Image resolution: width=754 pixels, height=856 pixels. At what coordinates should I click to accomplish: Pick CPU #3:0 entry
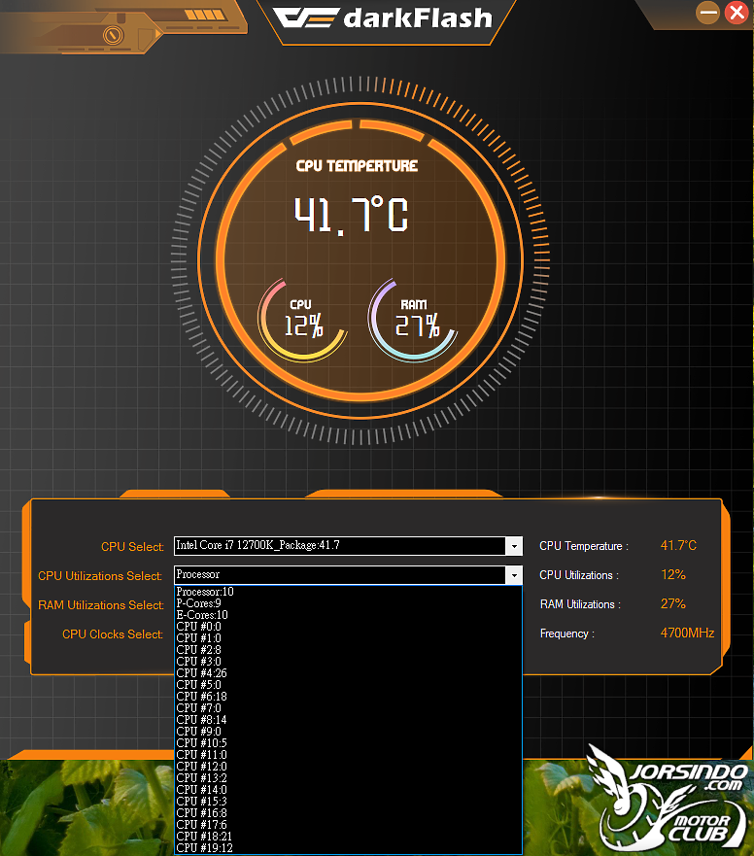point(348,662)
